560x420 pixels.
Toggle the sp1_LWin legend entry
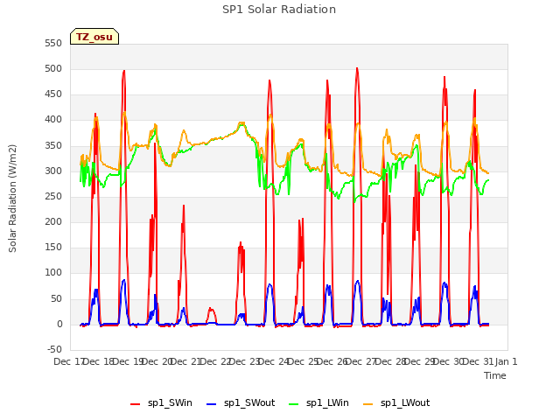click(318, 402)
